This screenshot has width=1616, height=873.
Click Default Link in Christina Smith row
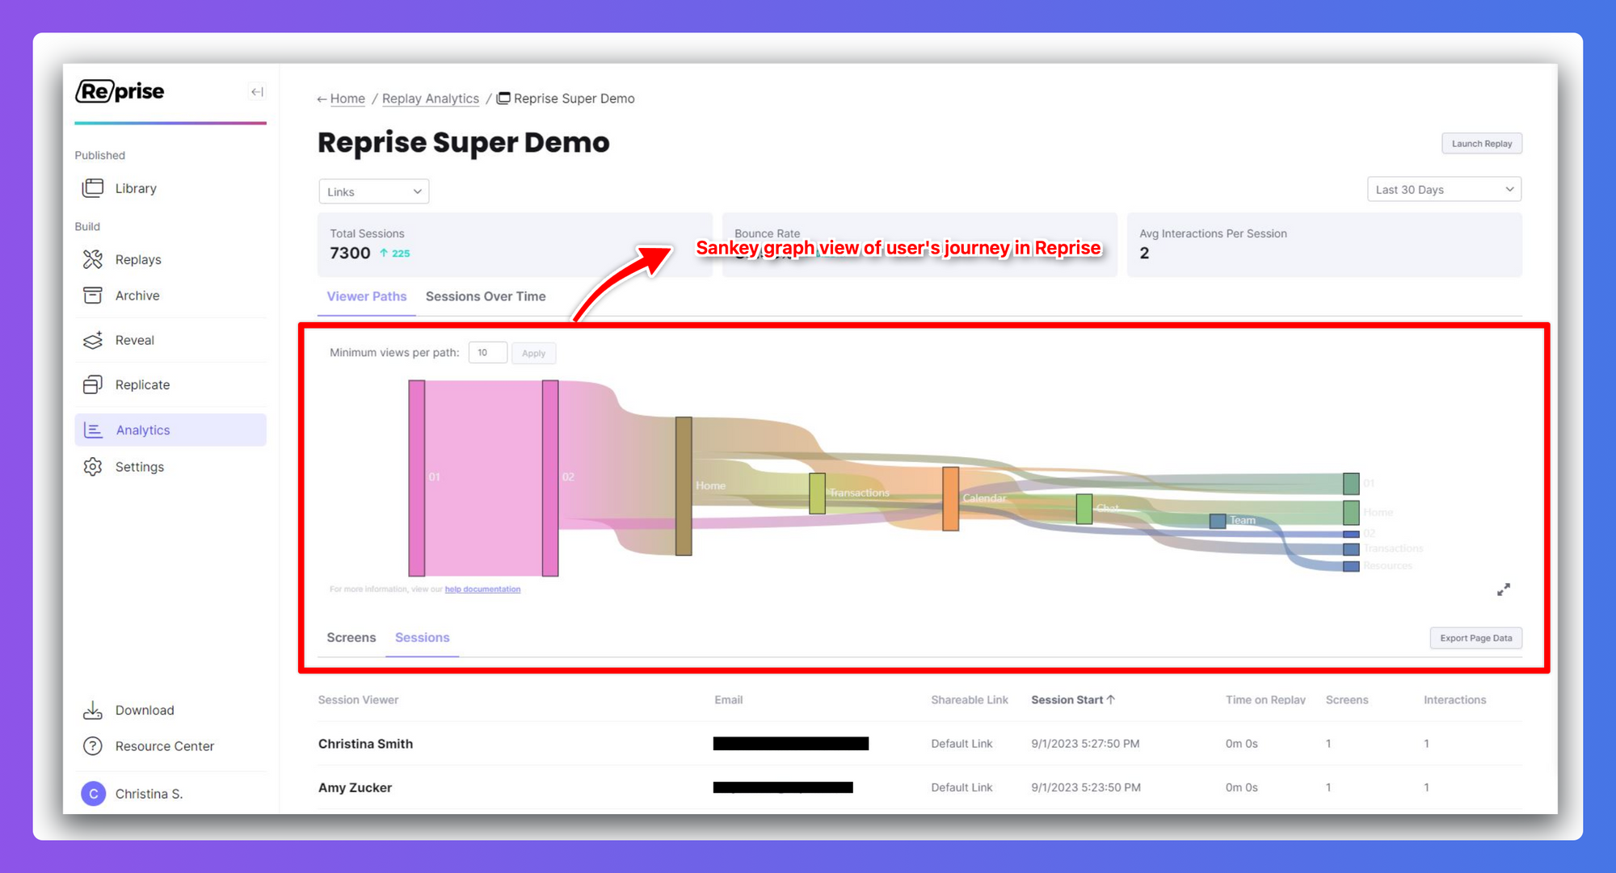click(962, 744)
